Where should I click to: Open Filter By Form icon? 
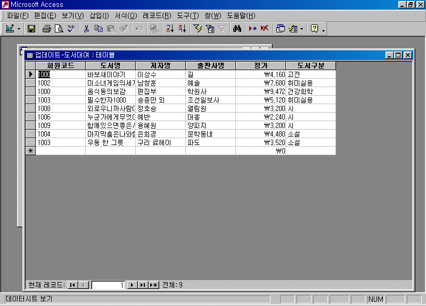click(x=210, y=29)
